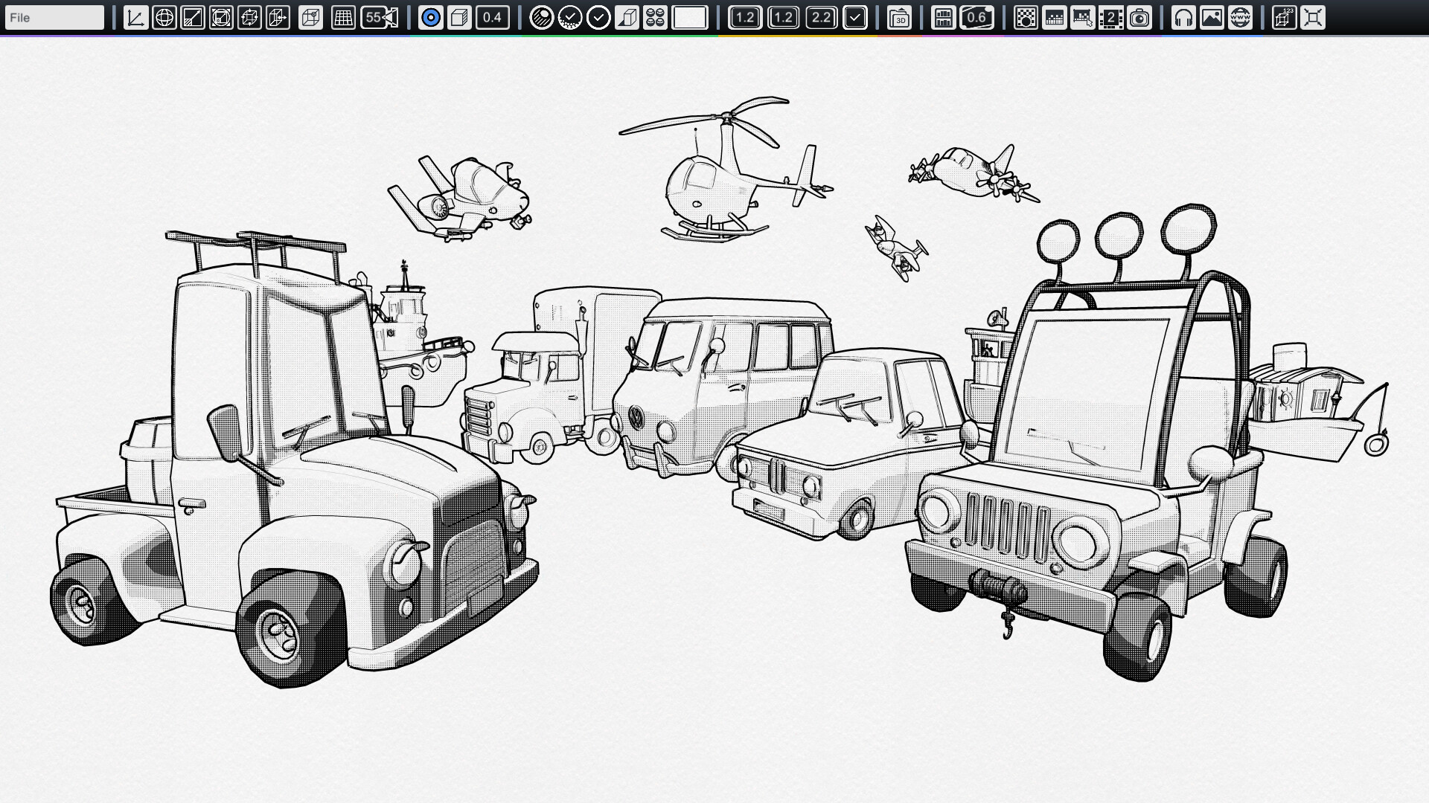This screenshot has height=803, width=1429.
Task: Select the 3D import clipboard icon
Action: (x=899, y=18)
